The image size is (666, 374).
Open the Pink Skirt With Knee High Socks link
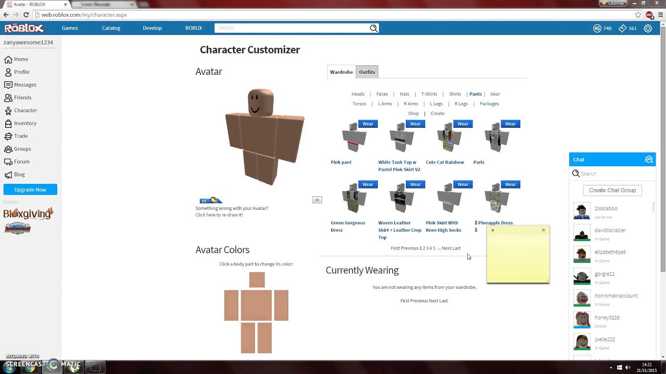(443, 226)
